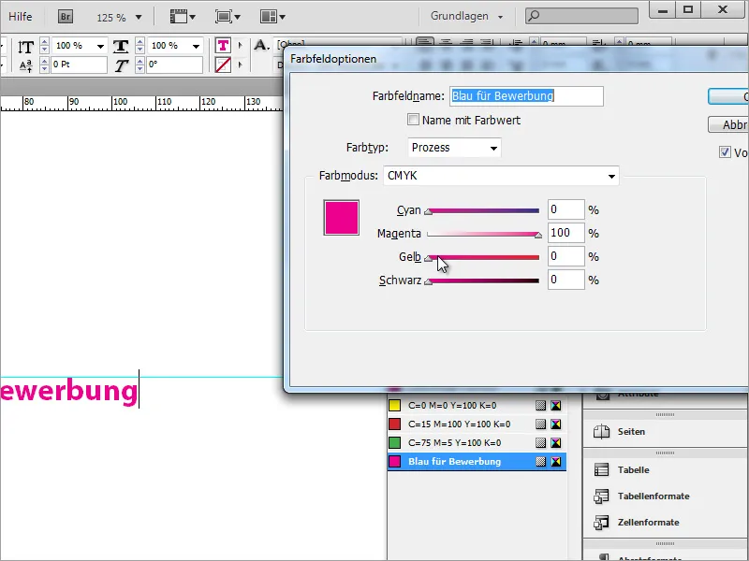Screen dimensions: 749x561
Task: Click the CMYK mode icon on the yellow swatch row
Action: (555, 406)
